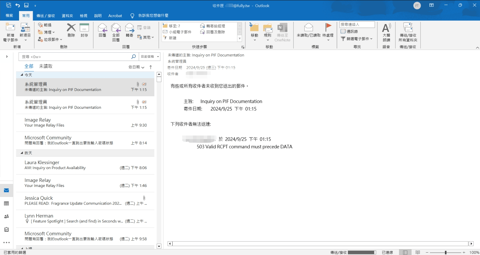Image resolution: width=480 pixels, height=255 pixels.
Task: Open the Current Mailbox (目前信箱) scope dropdown
Action: (x=149, y=56)
